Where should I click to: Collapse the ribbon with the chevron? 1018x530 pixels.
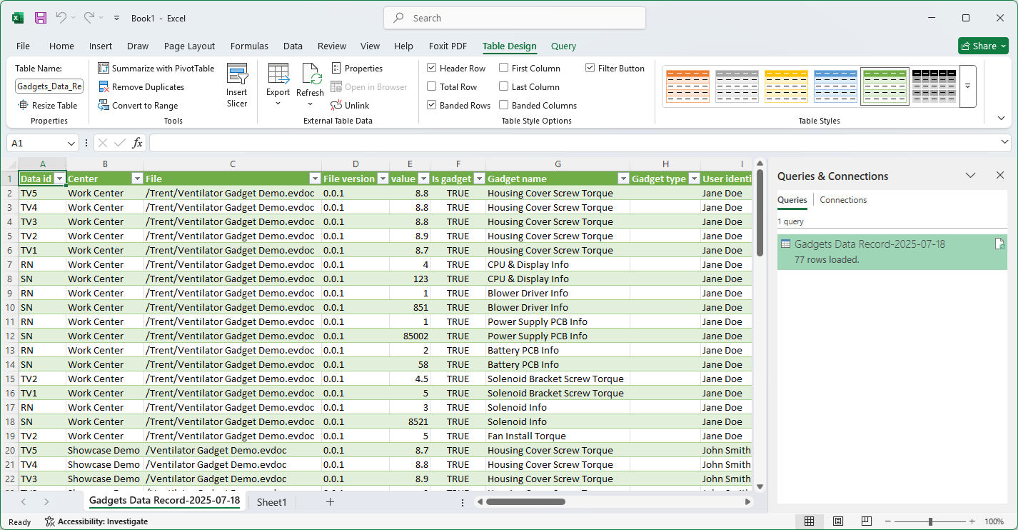coord(1001,119)
